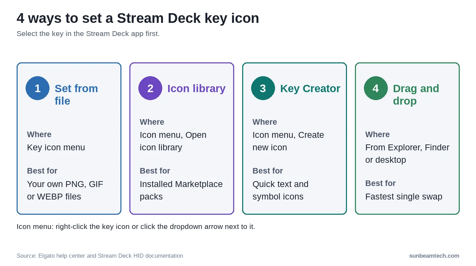Click "Where" label in Key Creator card
Image resolution: width=476 pixels, height=266 pixels.
coord(265,122)
